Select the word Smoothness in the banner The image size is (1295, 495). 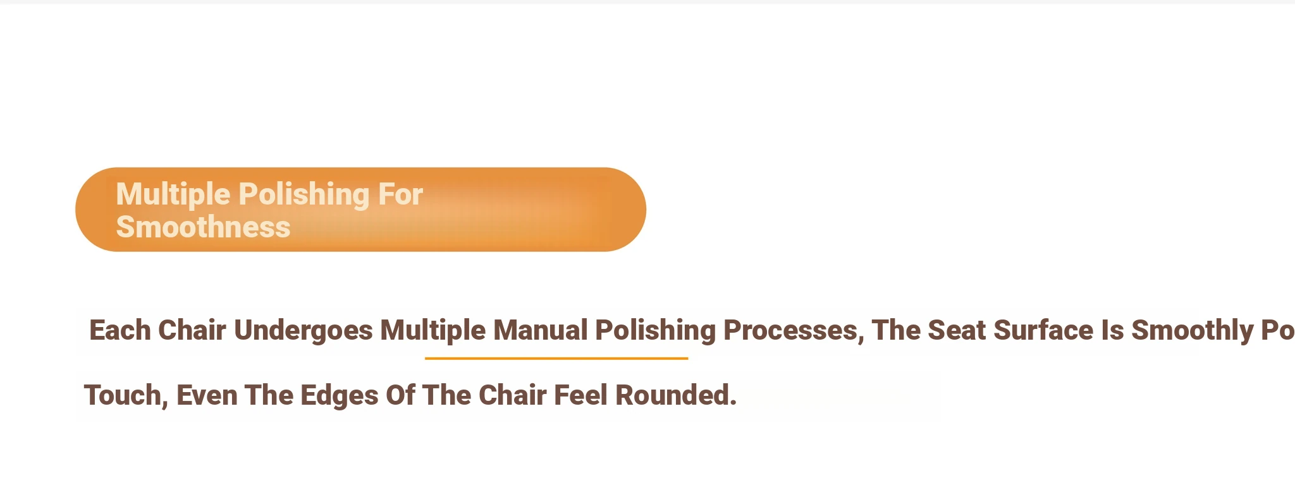(203, 227)
